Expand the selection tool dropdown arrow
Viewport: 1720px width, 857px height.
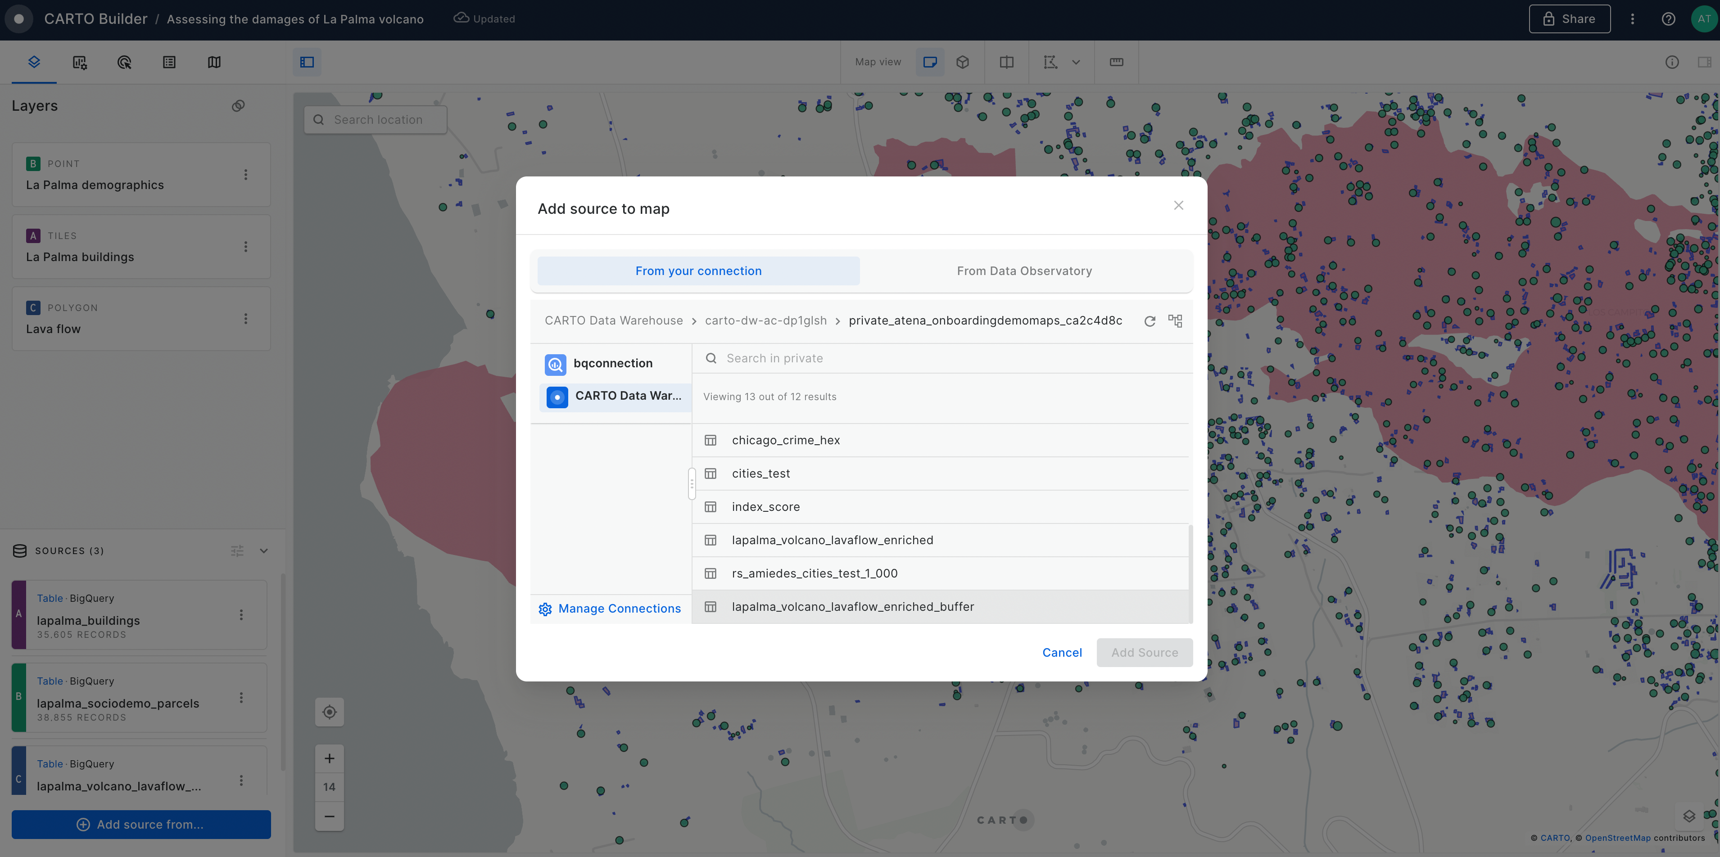(1076, 62)
